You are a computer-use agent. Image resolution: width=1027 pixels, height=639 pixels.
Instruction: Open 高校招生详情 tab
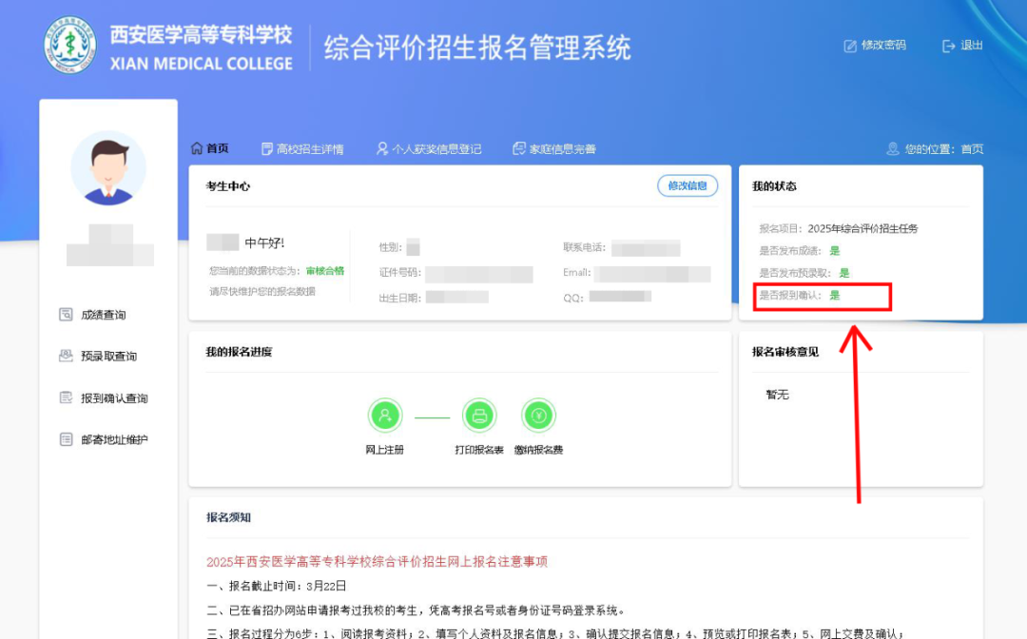click(302, 148)
